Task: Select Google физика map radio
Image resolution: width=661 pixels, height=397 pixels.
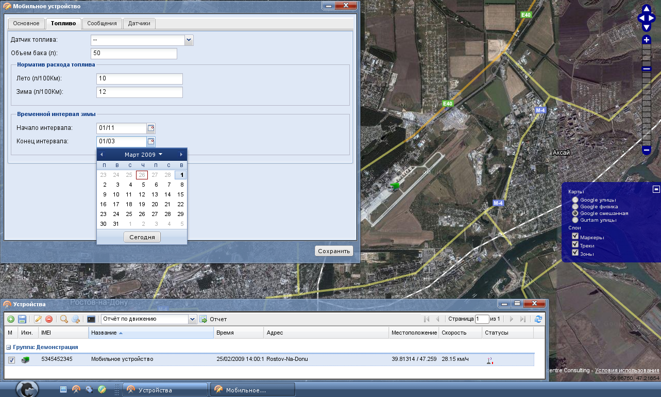Action: (x=575, y=206)
